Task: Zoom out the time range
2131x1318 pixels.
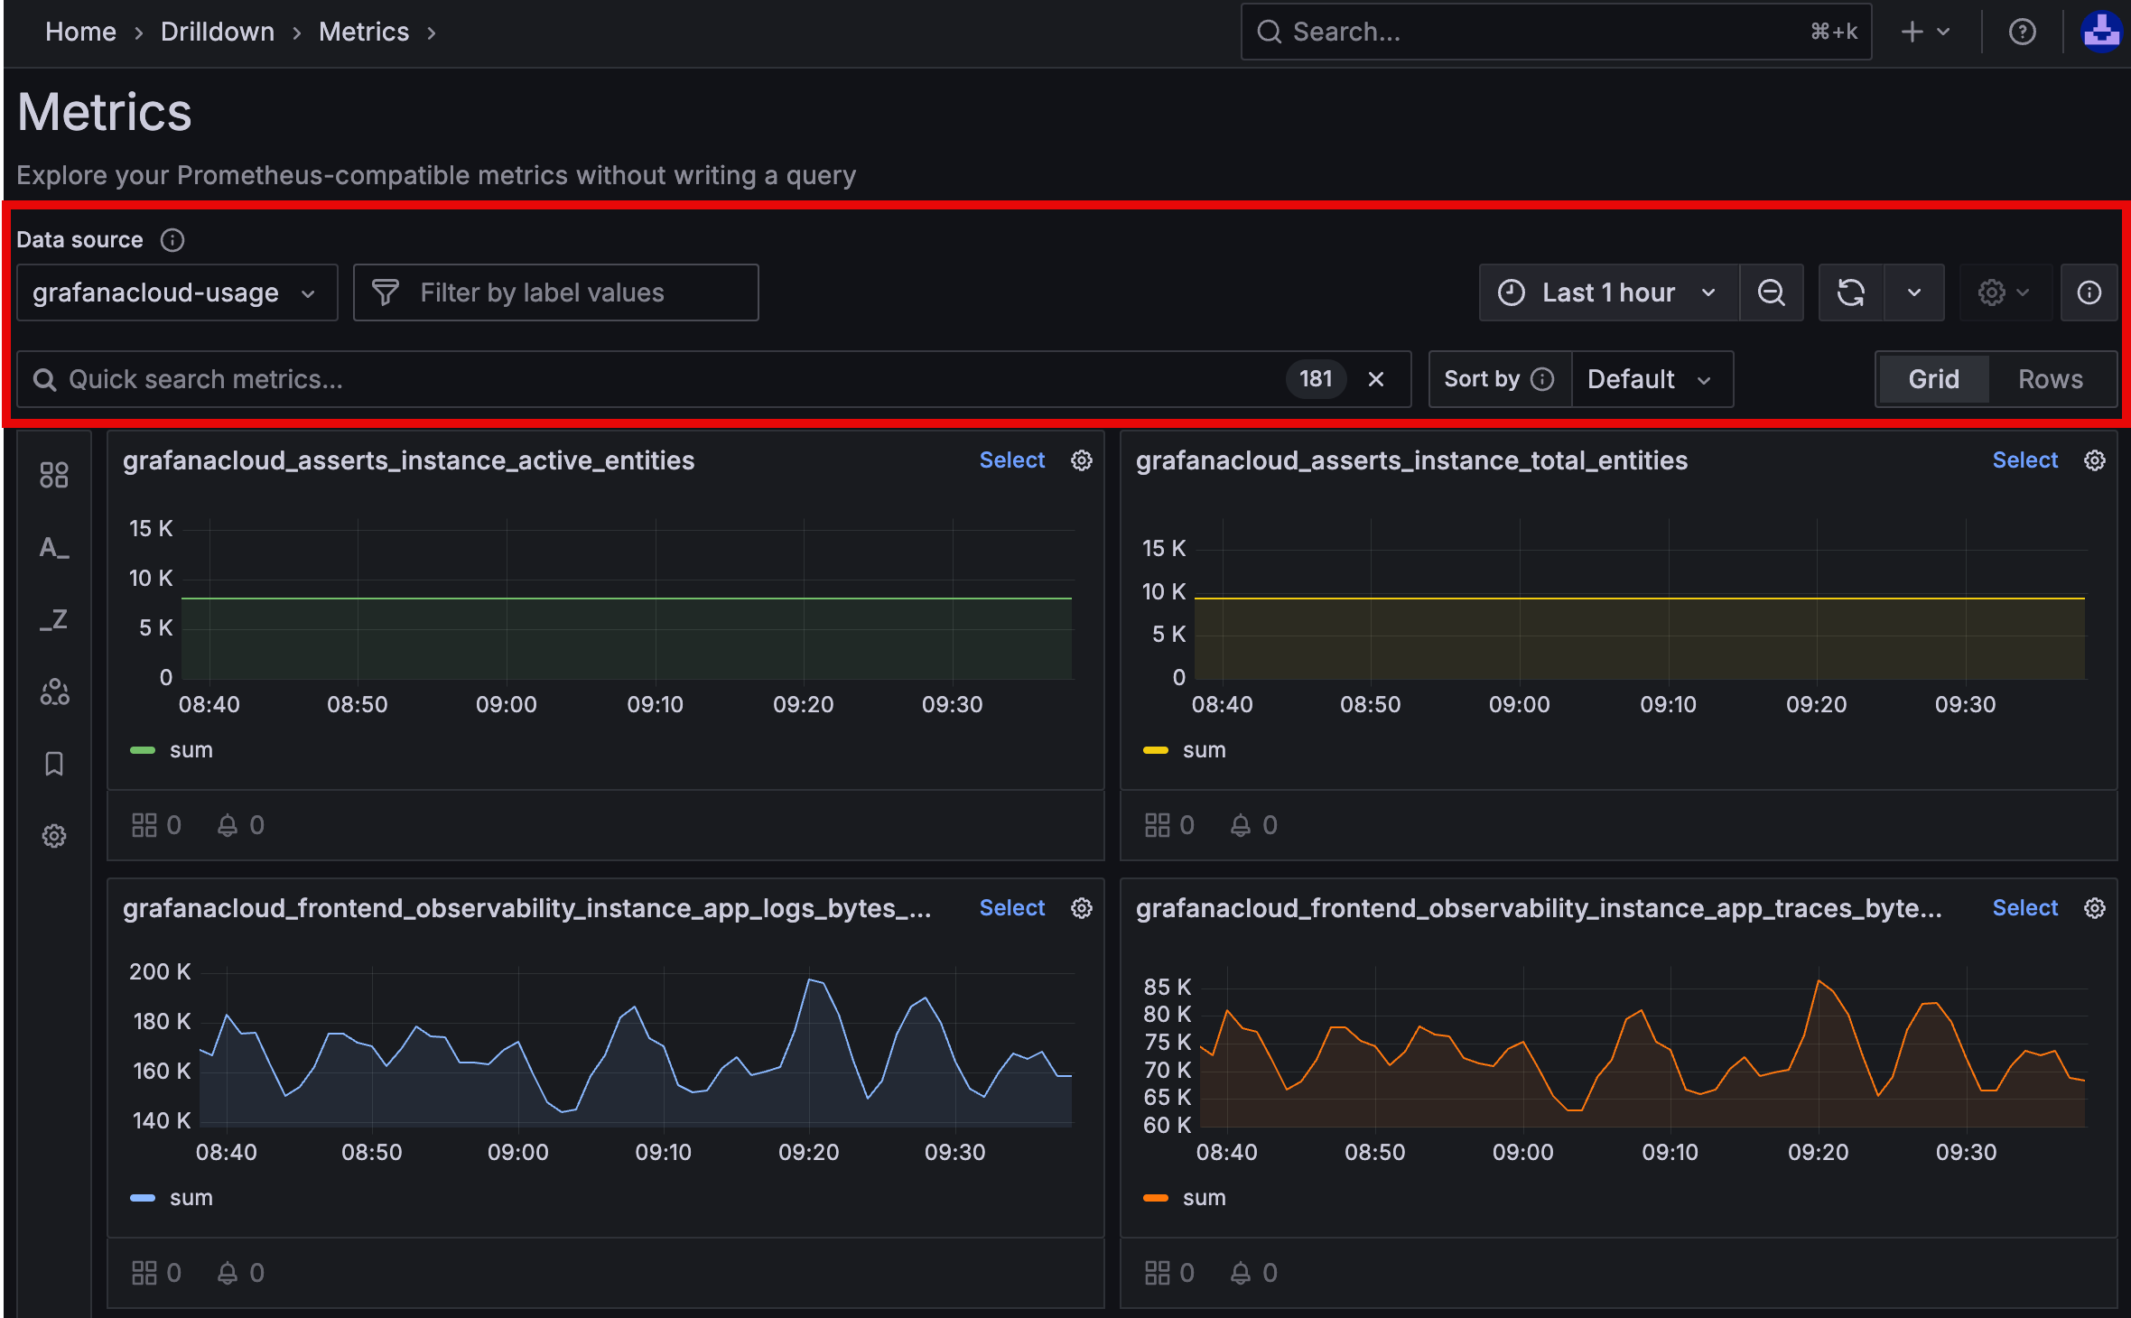Action: coord(1772,292)
